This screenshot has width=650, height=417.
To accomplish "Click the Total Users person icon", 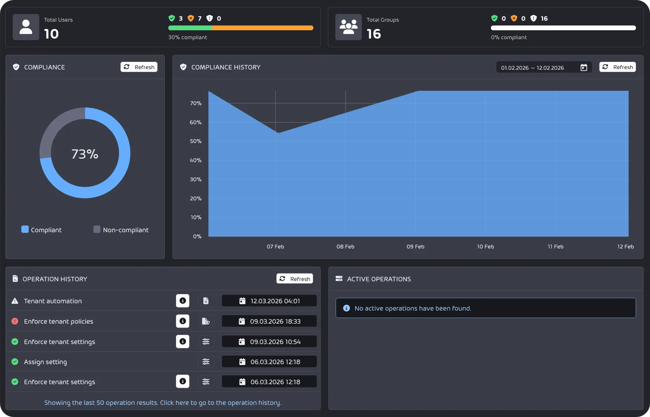I will 26,27.
